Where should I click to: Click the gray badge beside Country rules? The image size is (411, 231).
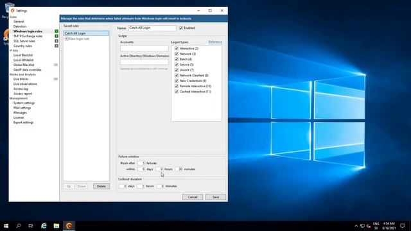(57, 46)
